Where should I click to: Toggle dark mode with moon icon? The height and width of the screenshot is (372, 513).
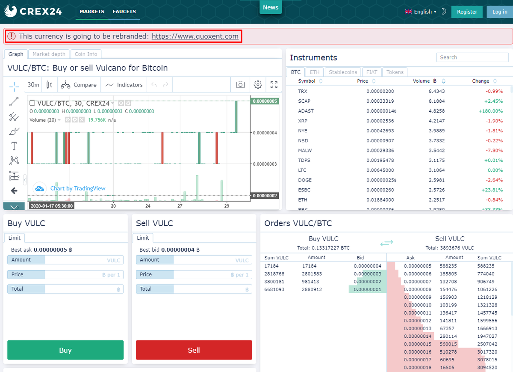tap(443, 12)
